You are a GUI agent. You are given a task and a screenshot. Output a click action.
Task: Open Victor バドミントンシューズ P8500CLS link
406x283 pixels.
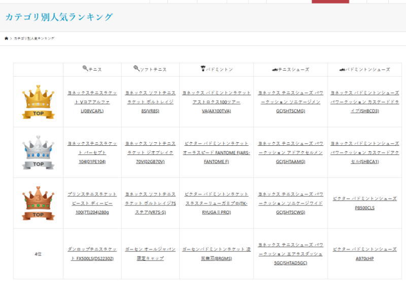(x=364, y=203)
